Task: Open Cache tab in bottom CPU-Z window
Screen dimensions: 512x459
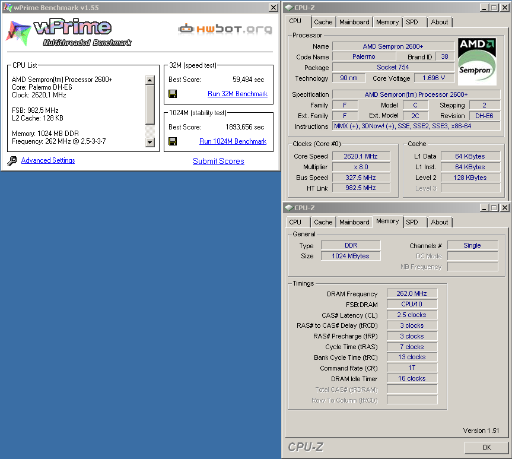Action: [323, 222]
